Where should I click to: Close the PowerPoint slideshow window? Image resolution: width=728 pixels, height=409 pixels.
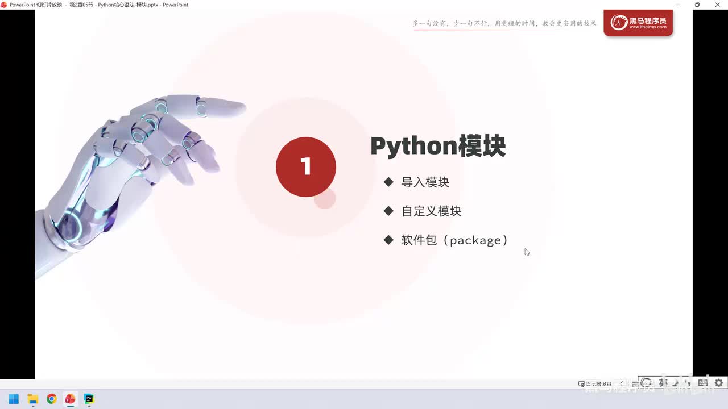[x=718, y=5]
